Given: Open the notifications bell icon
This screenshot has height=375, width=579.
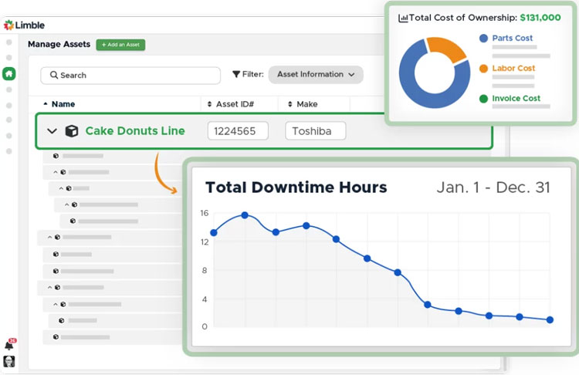Looking at the screenshot, I should [x=9, y=345].
